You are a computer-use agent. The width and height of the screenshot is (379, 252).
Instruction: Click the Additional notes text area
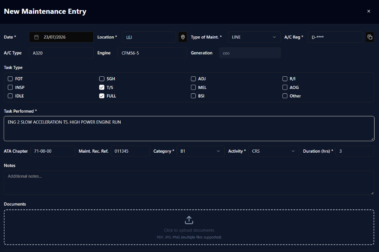[189, 183]
